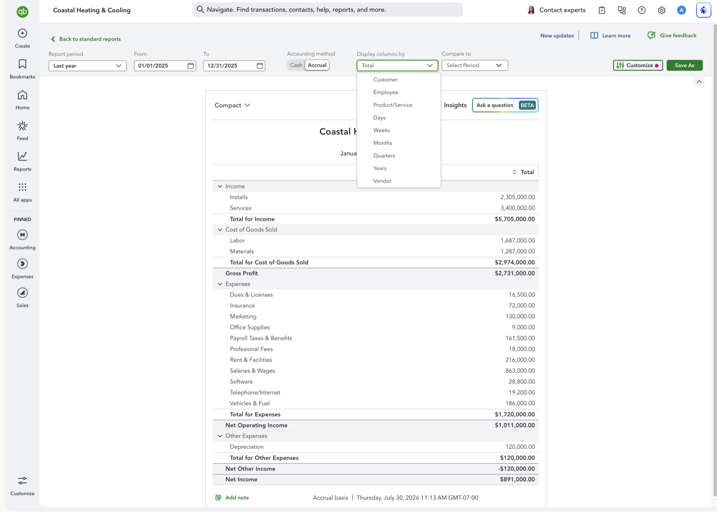Close the Display columns by Total dropdown
Screen dimensions: 717x512
click(397, 65)
